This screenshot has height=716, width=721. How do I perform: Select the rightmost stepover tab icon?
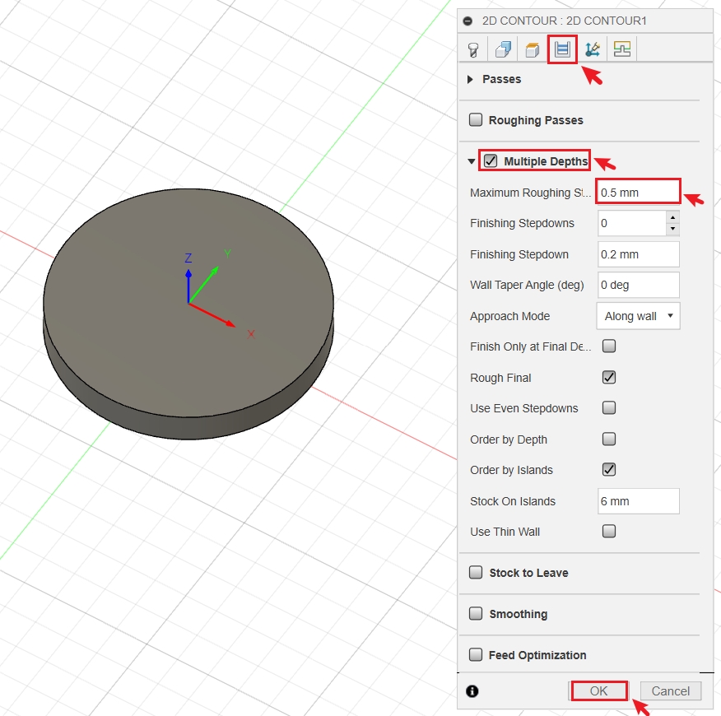click(x=621, y=49)
